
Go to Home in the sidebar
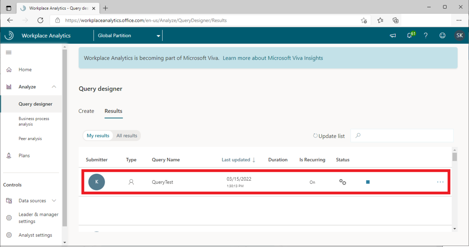[25, 70]
